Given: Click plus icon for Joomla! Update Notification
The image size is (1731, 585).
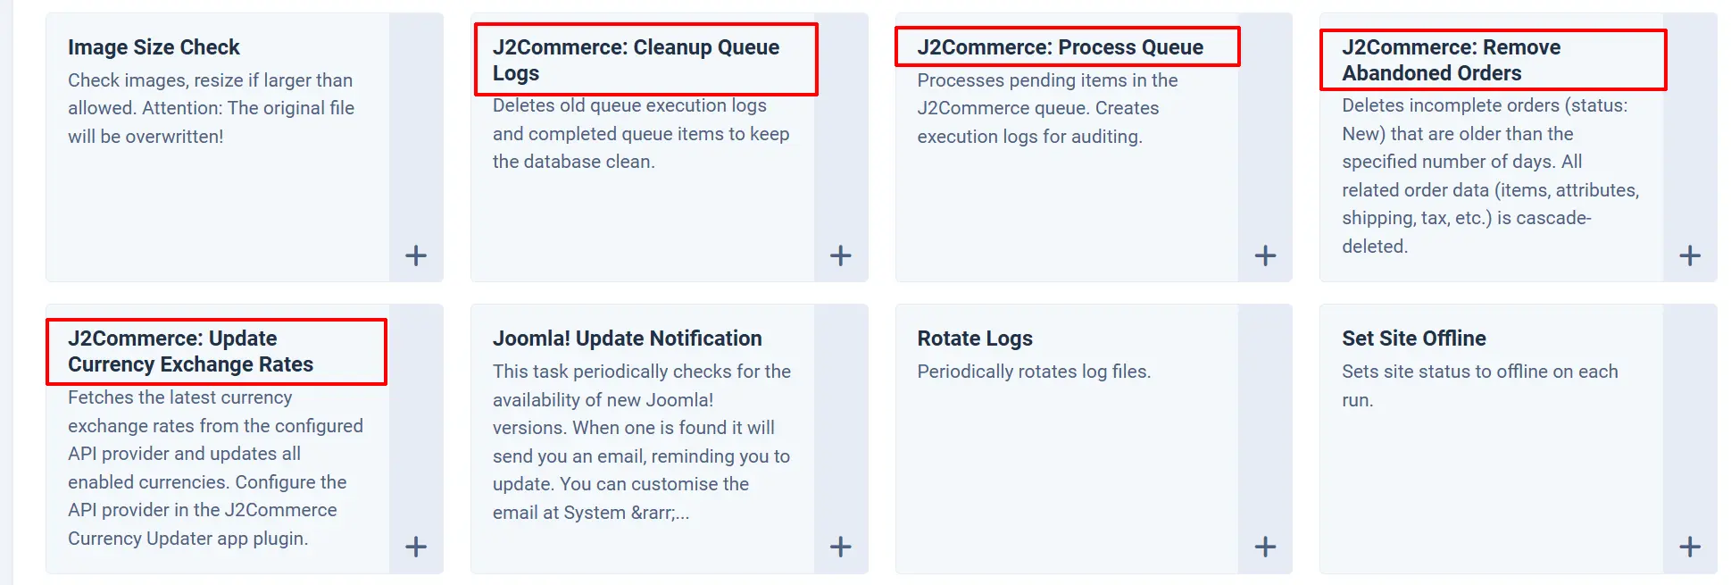Looking at the screenshot, I should [840, 547].
